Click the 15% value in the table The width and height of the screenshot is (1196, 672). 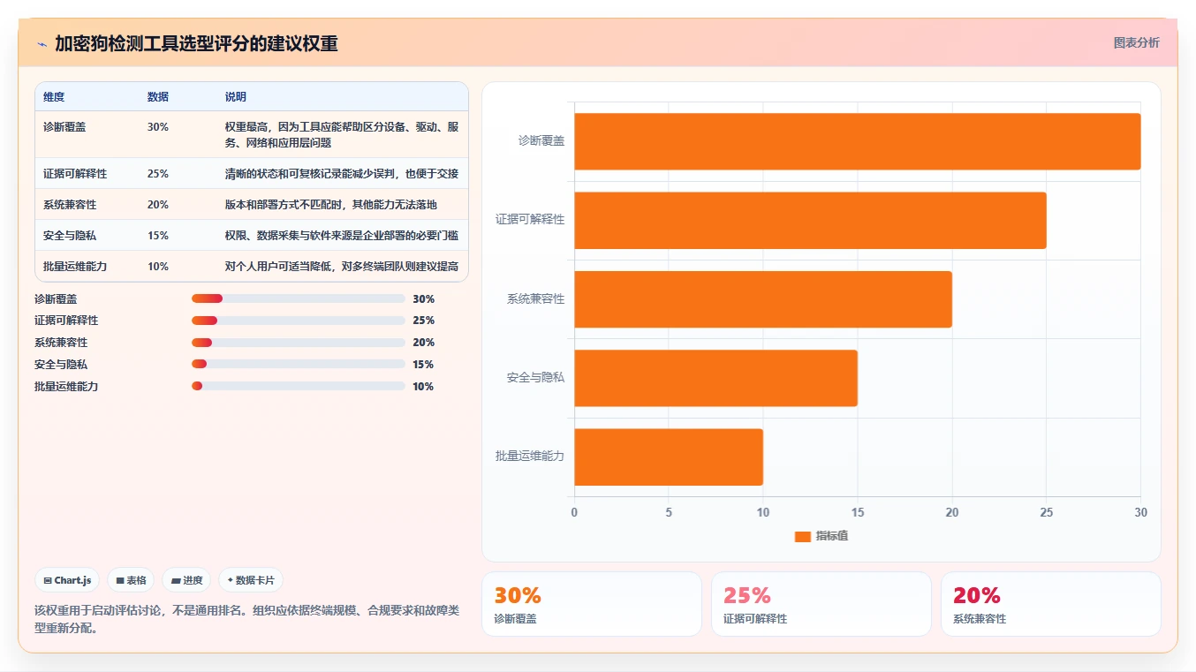(157, 235)
